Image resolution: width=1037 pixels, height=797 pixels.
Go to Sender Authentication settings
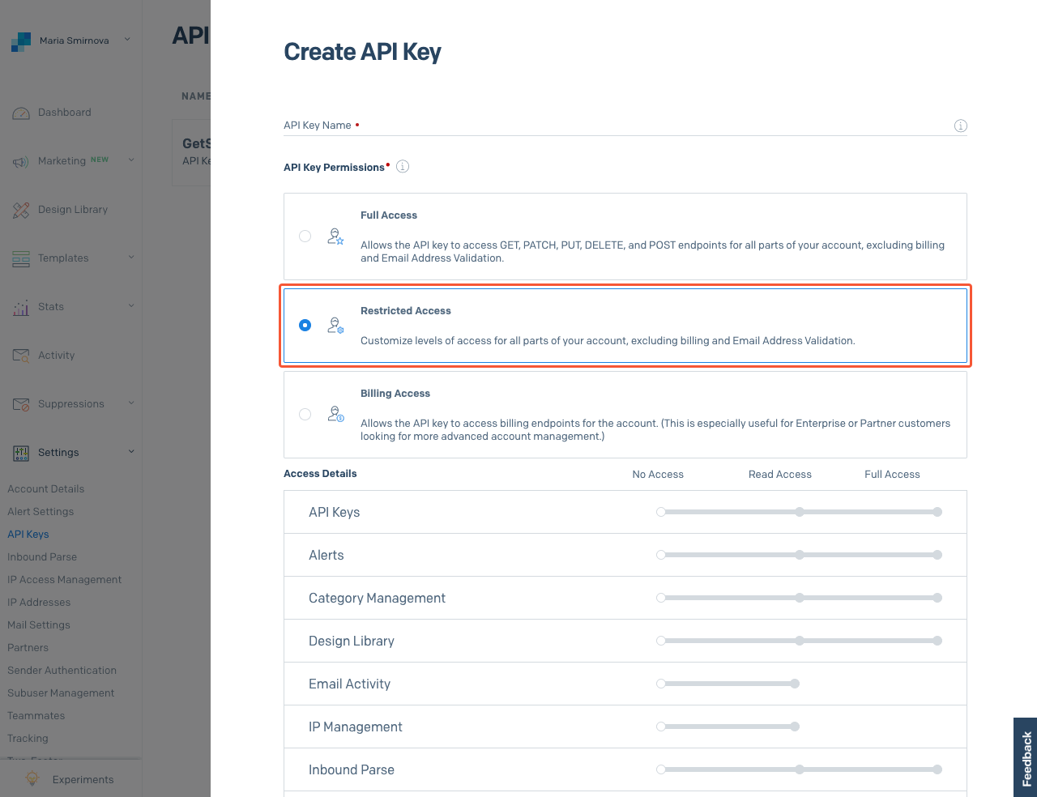(62, 671)
